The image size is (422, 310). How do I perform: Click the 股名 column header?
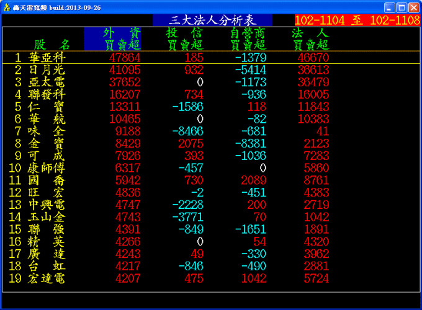pyautogui.click(x=52, y=45)
